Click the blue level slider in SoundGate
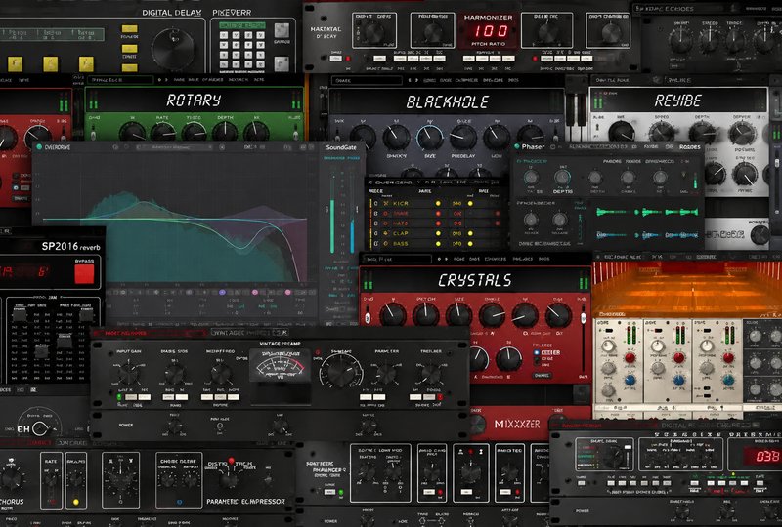The height and width of the screenshot is (527, 782). click(x=352, y=234)
